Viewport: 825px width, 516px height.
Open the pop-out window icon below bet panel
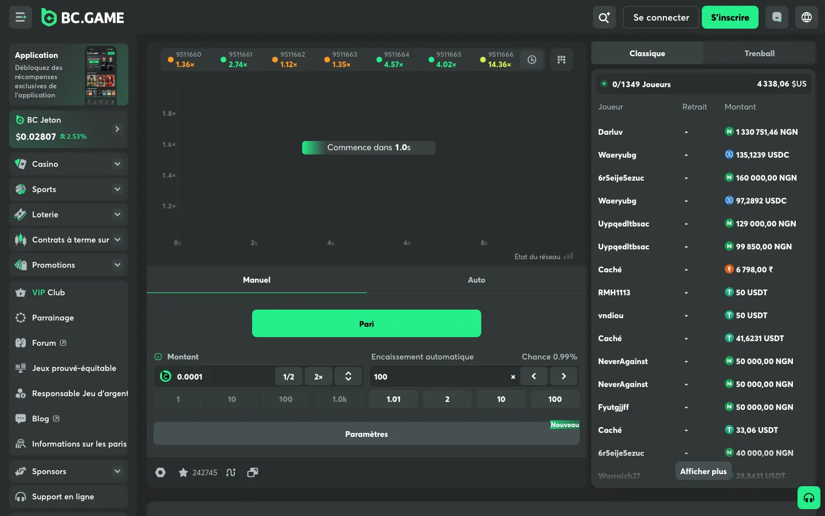point(253,472)
